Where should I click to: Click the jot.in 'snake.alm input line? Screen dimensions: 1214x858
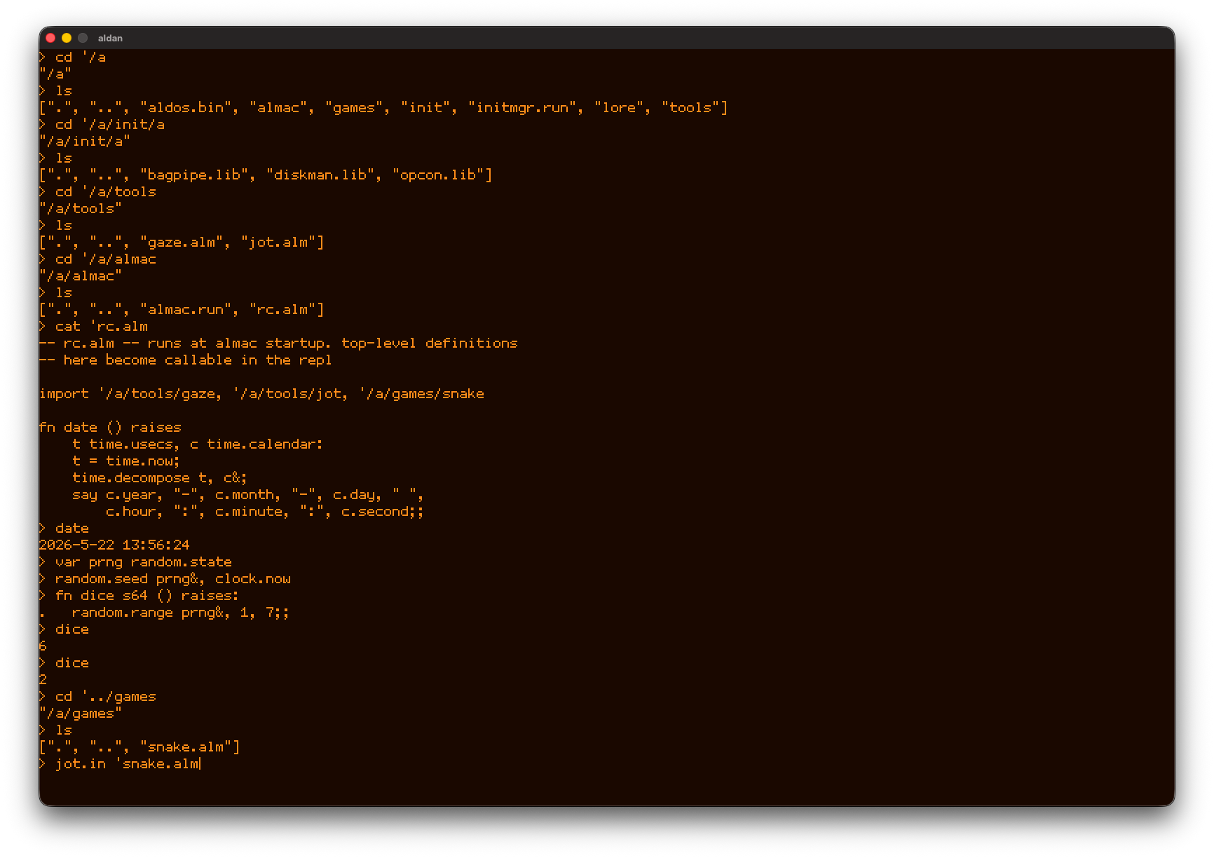pos(120,763)
